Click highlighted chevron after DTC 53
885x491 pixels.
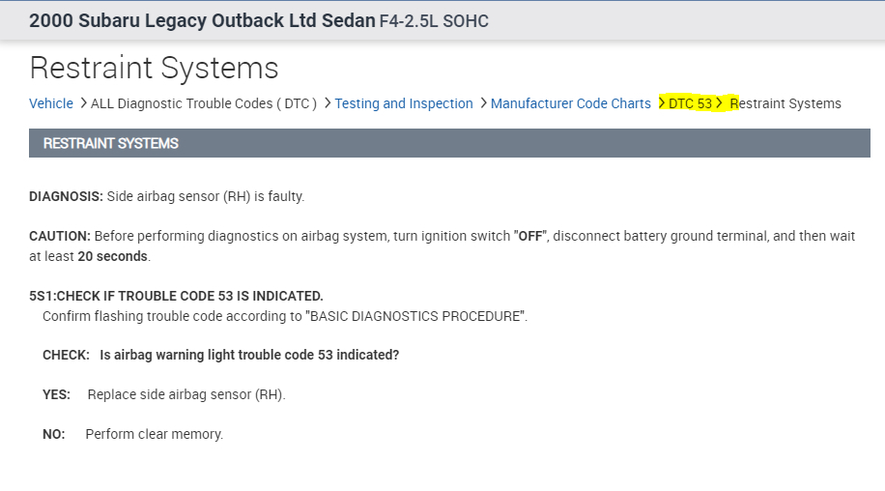click(720, 103)
